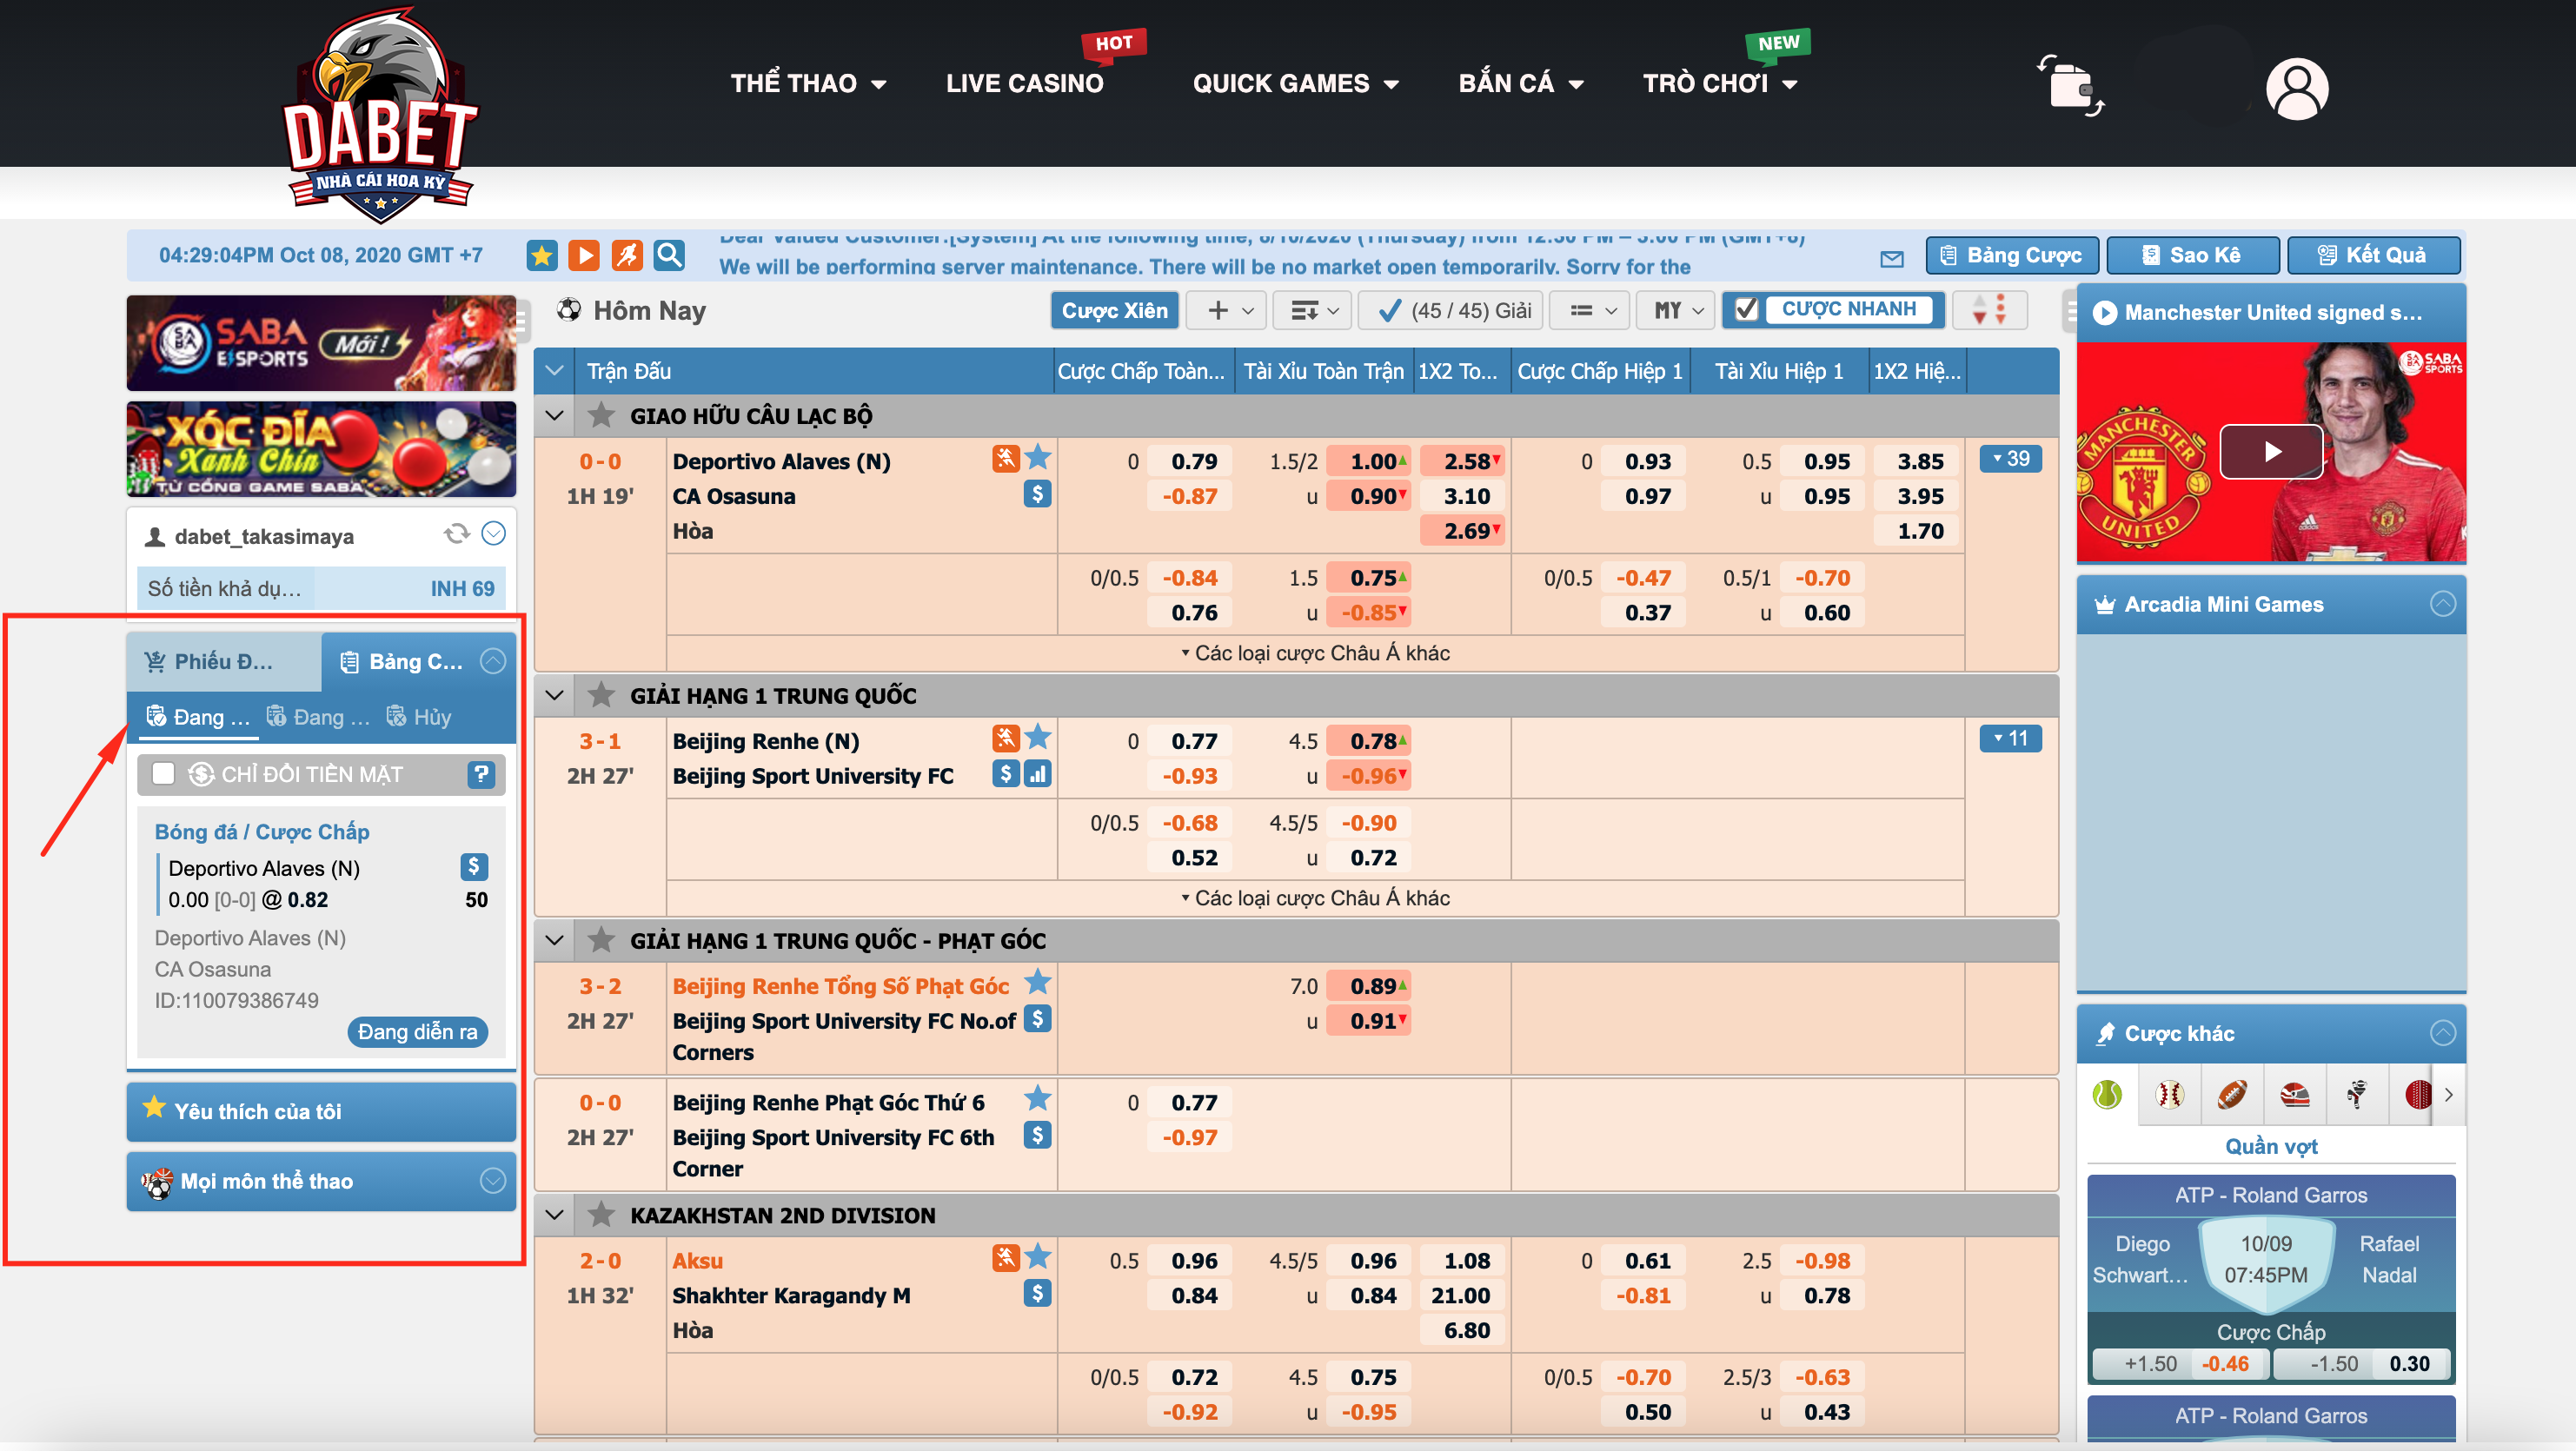Viewport: 2576px width, 1451px height.
Task: Open the plus add-market dropdown
Action: click(1227, 311)
